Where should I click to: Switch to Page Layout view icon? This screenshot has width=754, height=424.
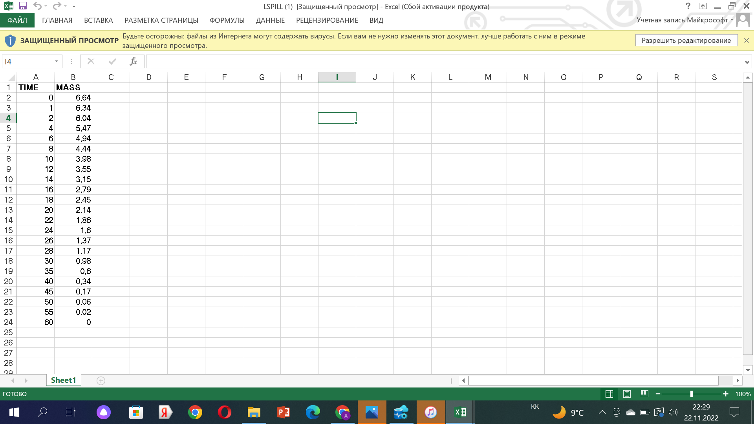point(627,394)
